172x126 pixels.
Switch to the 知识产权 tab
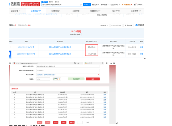pyautogui.click(x=116, y=11)
